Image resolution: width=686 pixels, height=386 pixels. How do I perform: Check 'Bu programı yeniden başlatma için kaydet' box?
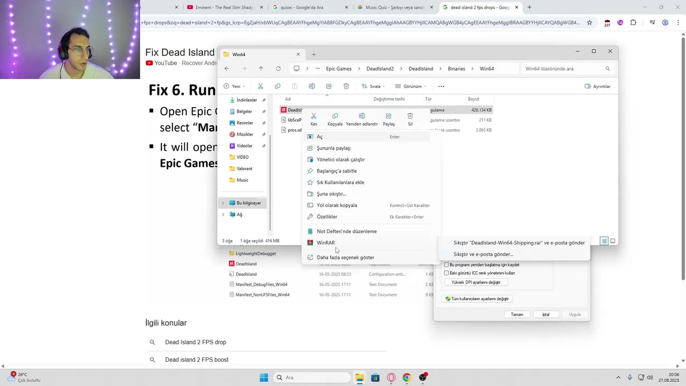coord(446,265)
